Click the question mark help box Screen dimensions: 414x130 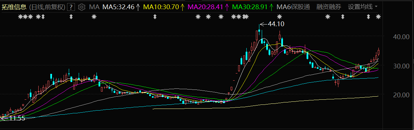71,7
